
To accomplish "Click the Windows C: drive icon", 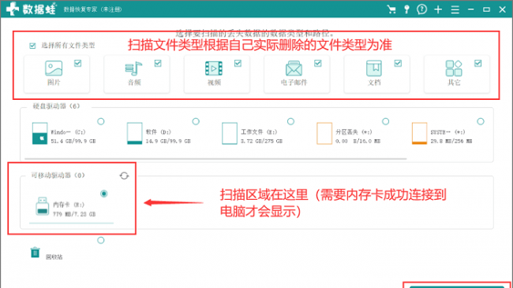I will (x=40, y=134).
